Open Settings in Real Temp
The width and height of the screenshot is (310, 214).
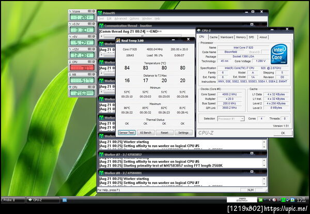(x=183, y=133)
